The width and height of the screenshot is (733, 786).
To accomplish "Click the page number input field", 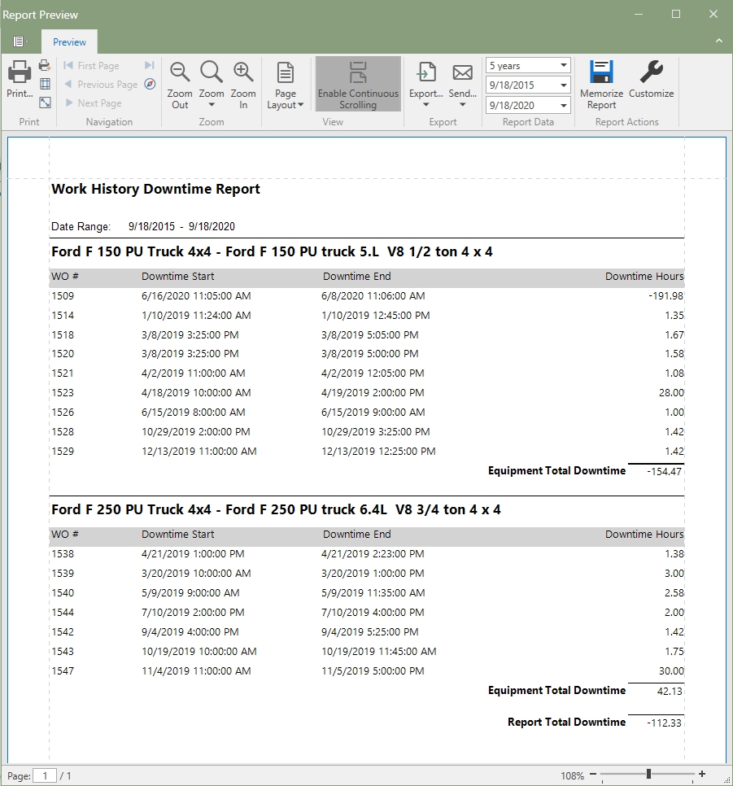I will (x=45, y=775).
